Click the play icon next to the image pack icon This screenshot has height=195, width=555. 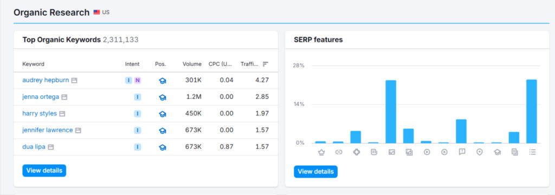(x=427, y=152)
